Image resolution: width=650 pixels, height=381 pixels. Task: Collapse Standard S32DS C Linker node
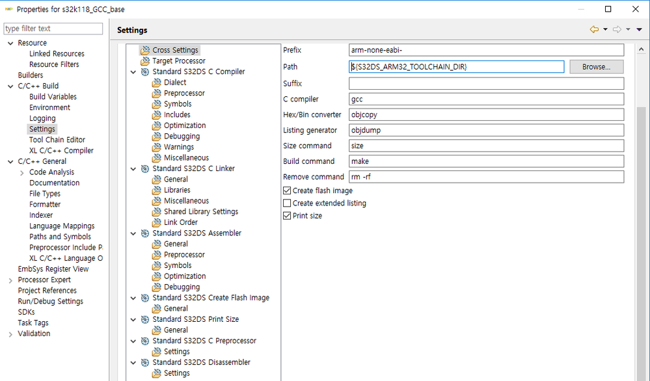133,169
